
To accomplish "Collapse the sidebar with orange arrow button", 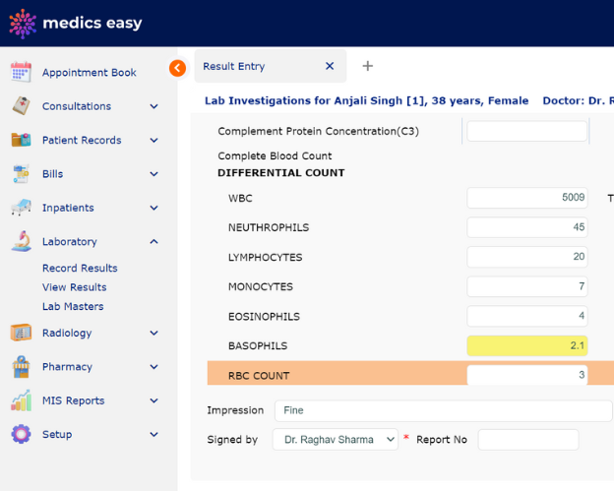I will pyautogui.click(x=177, y=68).
